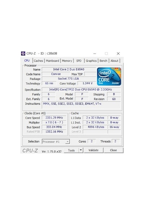Click the empty Level 3 cache field

tap(95, 132)
